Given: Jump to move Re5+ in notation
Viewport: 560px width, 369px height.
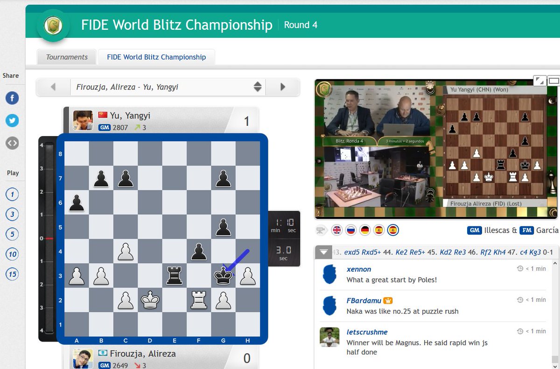Looking at the screenshot, I should click(418, 253).
